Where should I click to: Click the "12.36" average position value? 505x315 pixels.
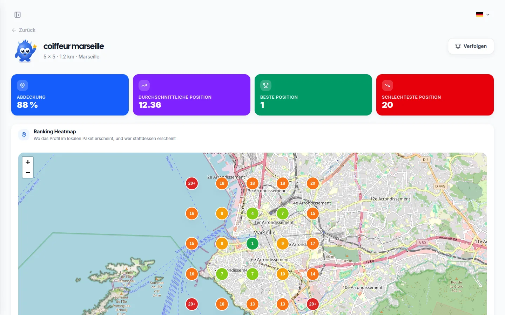[150, 105]
